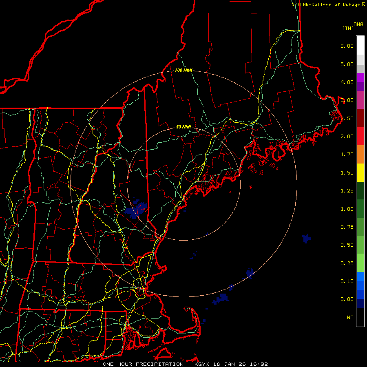Click the 1.00 legend value
The height and width of the screenshot is (367, 367).
pyautogui.click(x=347, y=209)
